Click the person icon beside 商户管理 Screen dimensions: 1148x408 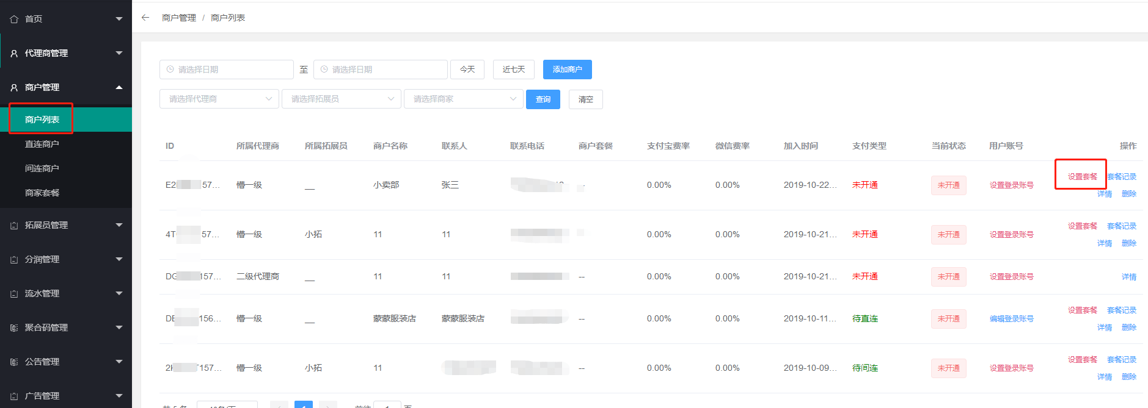[x=14, y=88]
